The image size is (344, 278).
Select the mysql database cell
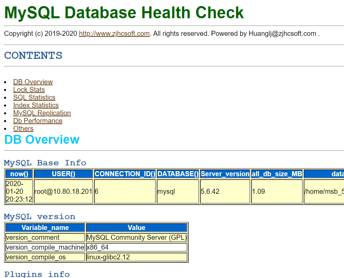178,191
